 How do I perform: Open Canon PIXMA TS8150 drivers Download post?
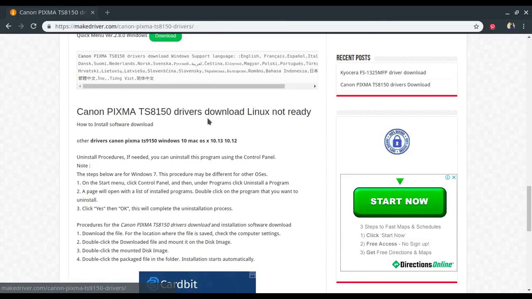[385, 84]
